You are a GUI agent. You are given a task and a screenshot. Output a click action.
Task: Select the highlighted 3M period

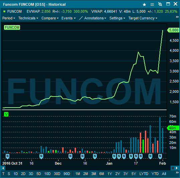94,174
